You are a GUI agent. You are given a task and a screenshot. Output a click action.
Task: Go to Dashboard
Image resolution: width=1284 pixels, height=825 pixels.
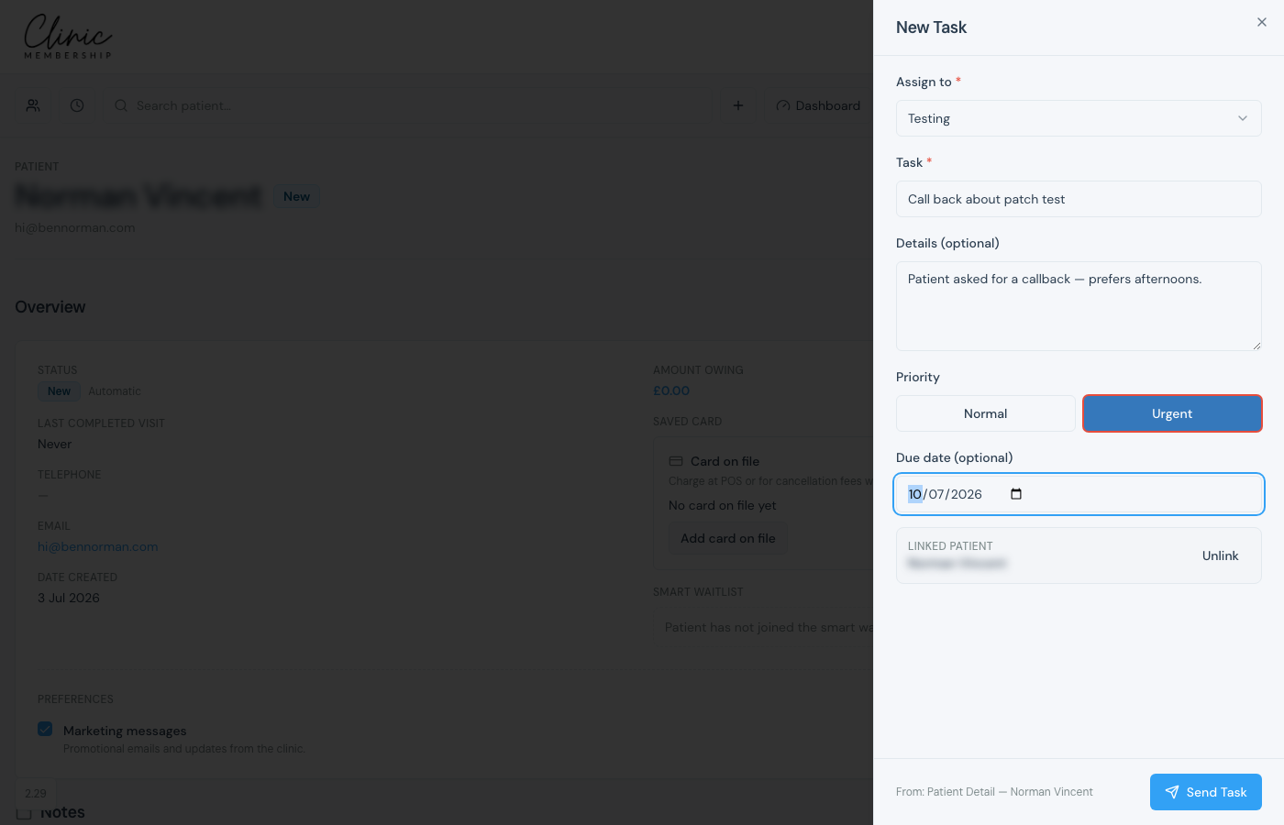[x=818, y=105]
